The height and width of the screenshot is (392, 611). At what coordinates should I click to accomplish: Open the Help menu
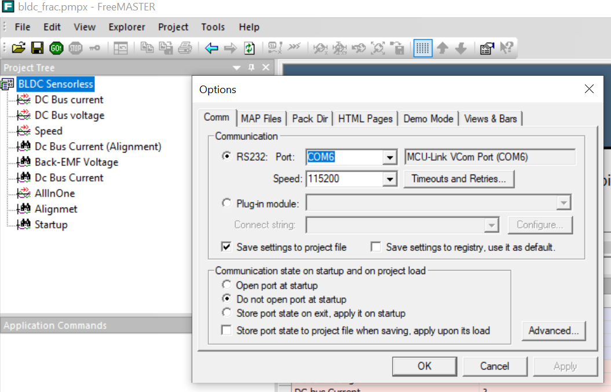[x=249, y=27]
